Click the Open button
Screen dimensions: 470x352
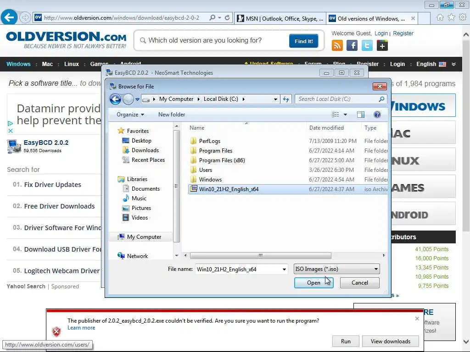coord(313,282)
